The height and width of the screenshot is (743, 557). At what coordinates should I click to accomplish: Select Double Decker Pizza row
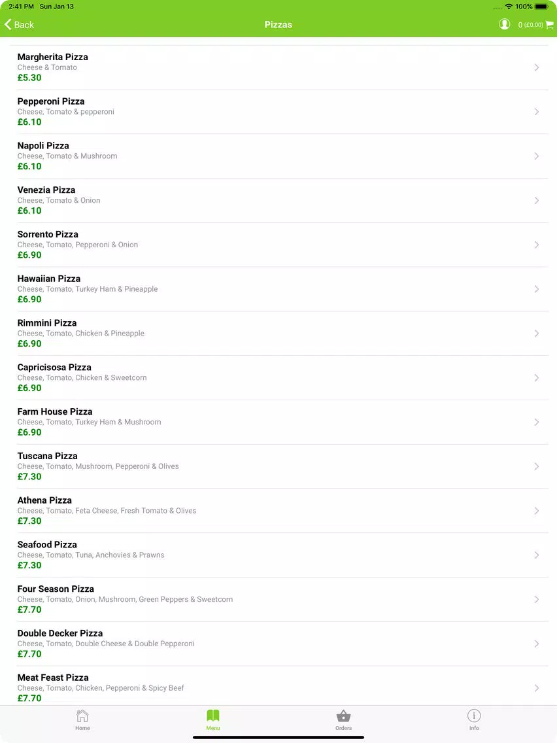click(x=278, y=644)
